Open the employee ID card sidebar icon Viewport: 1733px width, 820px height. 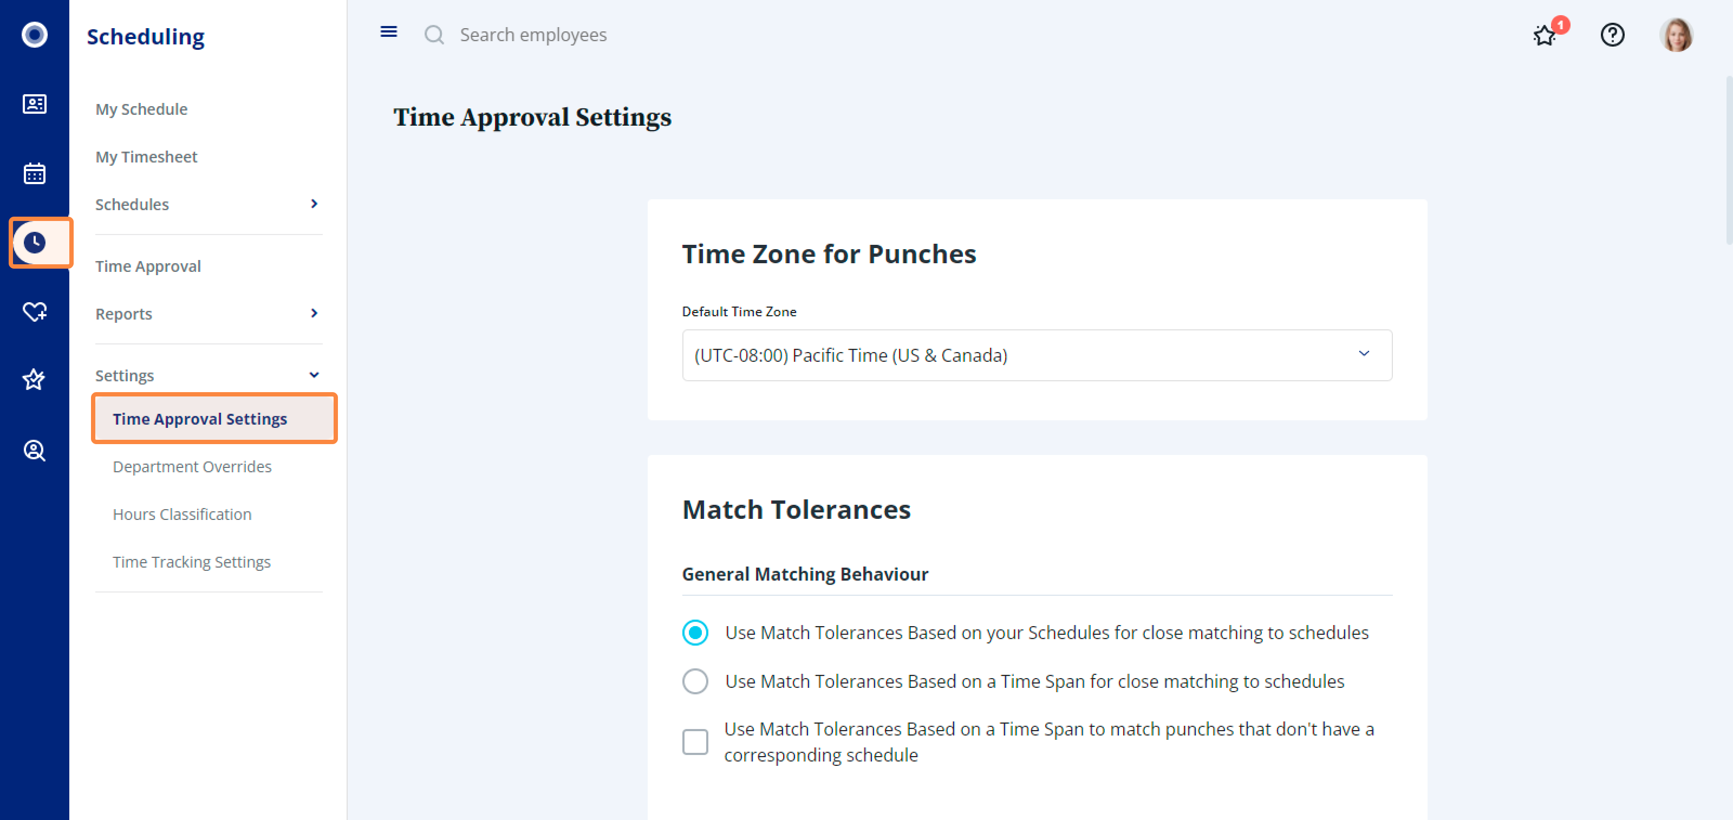pos(34,105)
